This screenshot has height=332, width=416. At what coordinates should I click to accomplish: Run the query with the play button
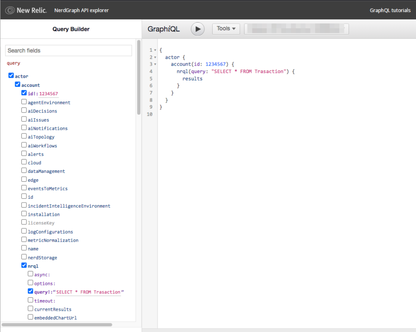point(198,29)
